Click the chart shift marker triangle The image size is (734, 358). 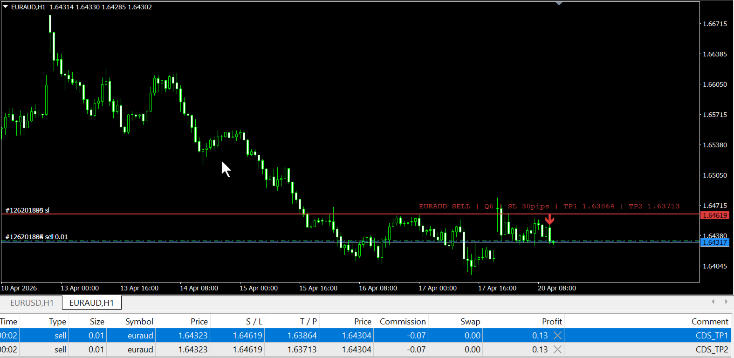pos(559,3)
